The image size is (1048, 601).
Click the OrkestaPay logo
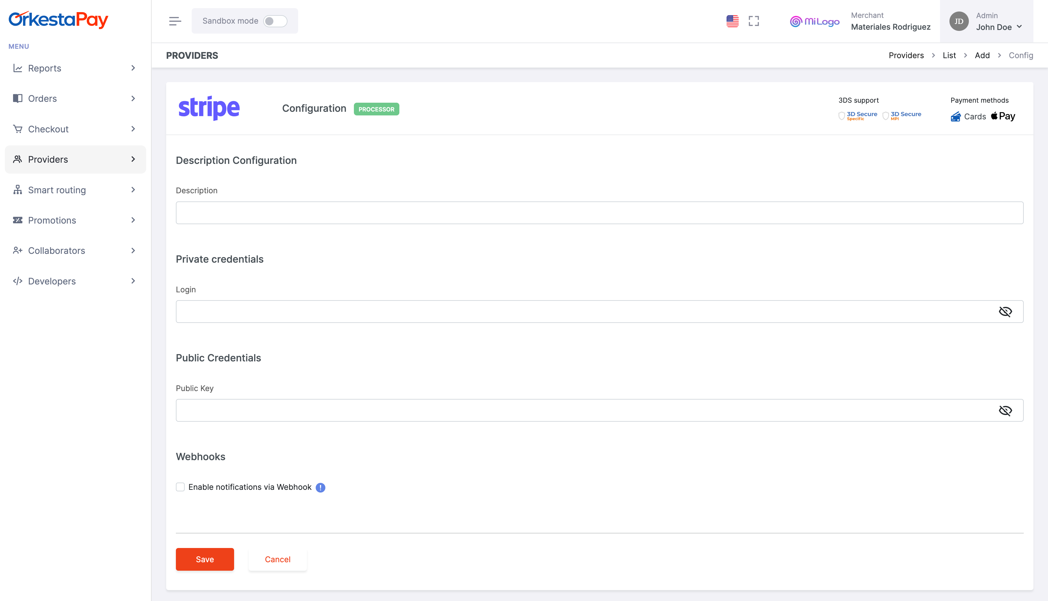[58, 19]
